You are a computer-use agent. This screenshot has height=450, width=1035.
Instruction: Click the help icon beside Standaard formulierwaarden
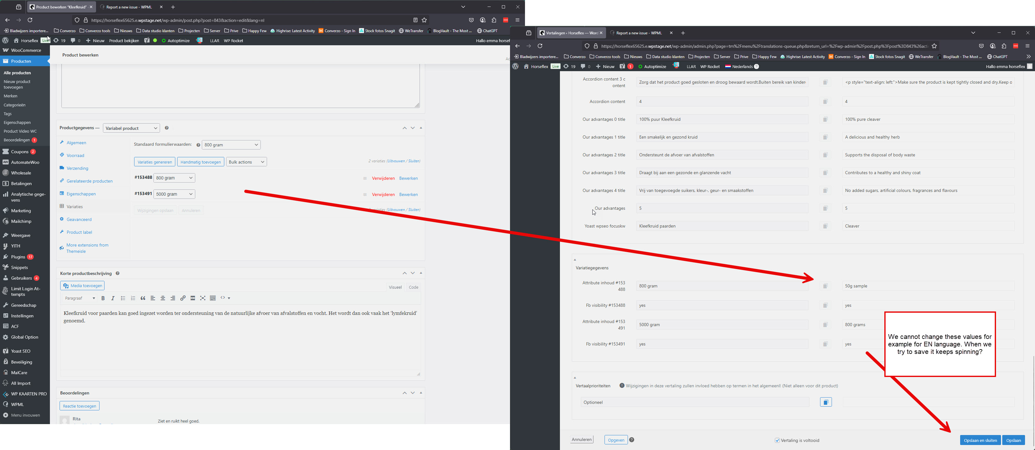point(198,145)
